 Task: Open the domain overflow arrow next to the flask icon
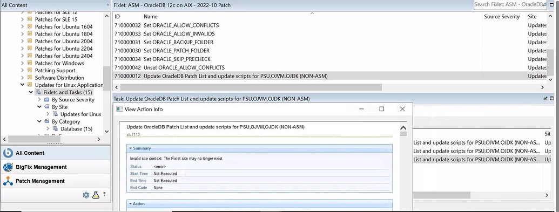pos(104,194)
